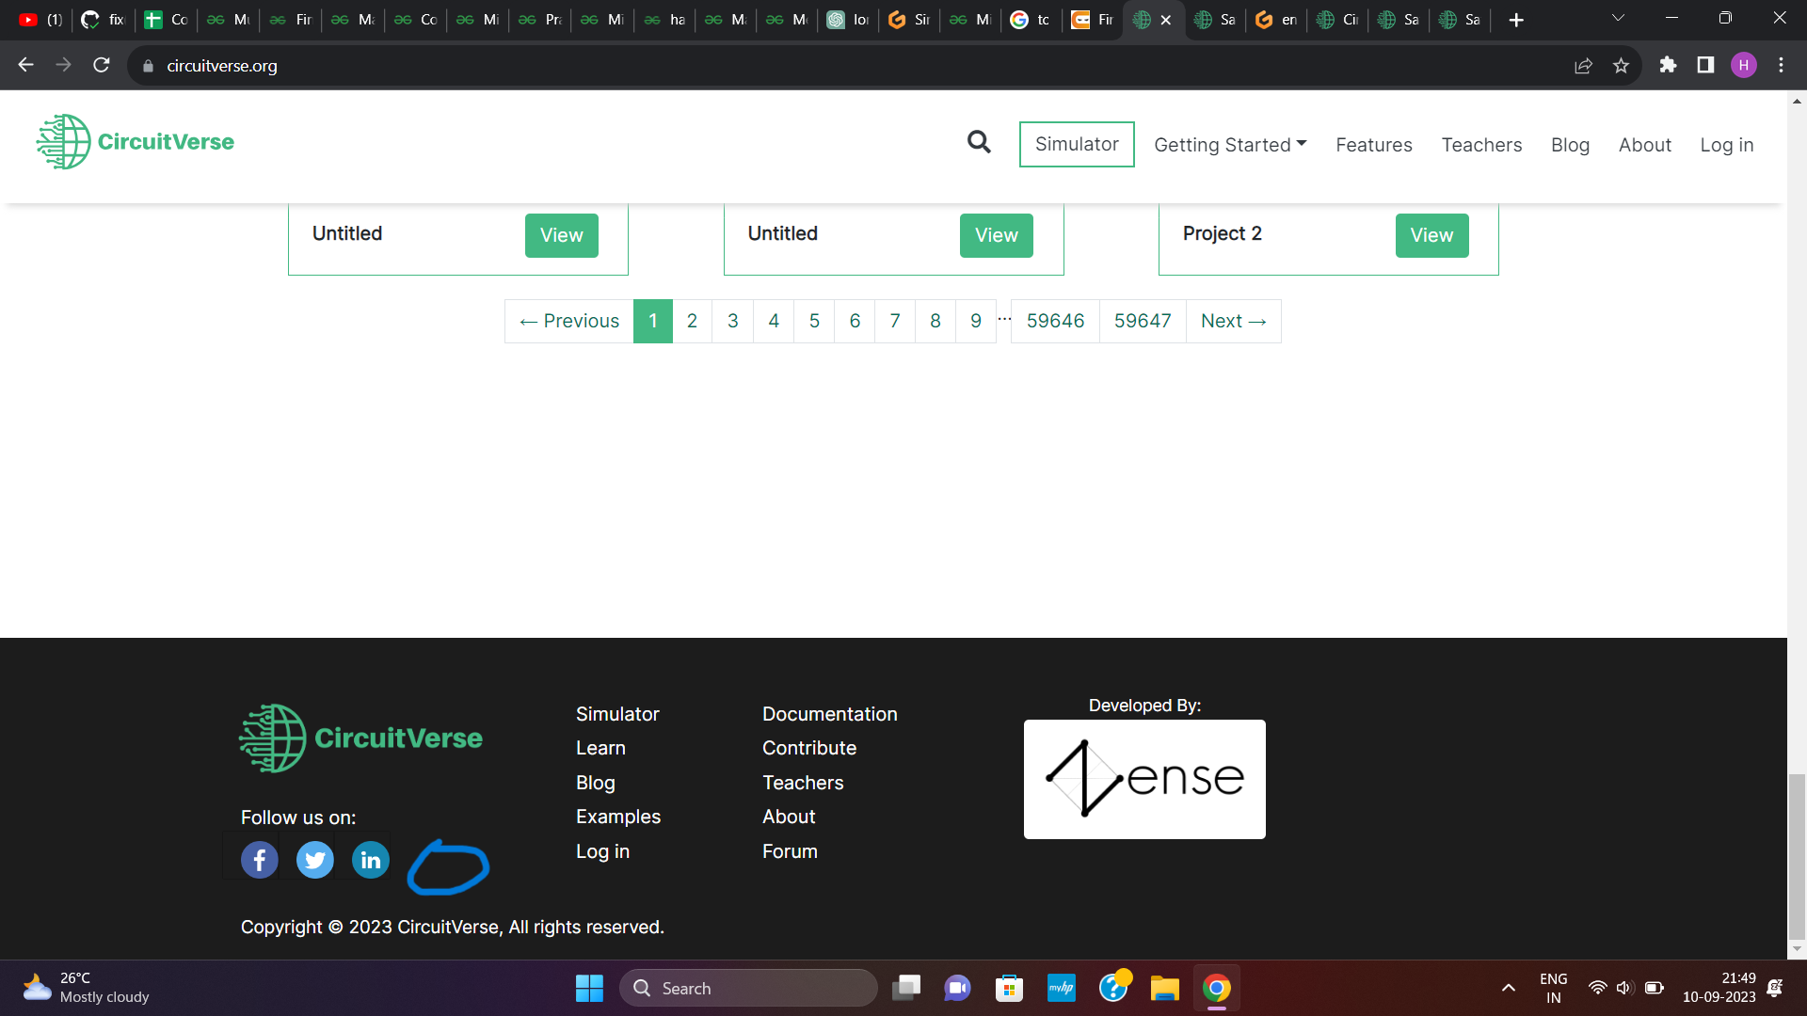Go to pagination page 59647
This screenshot has height=1016, width=1807.
coord(1143,321)
